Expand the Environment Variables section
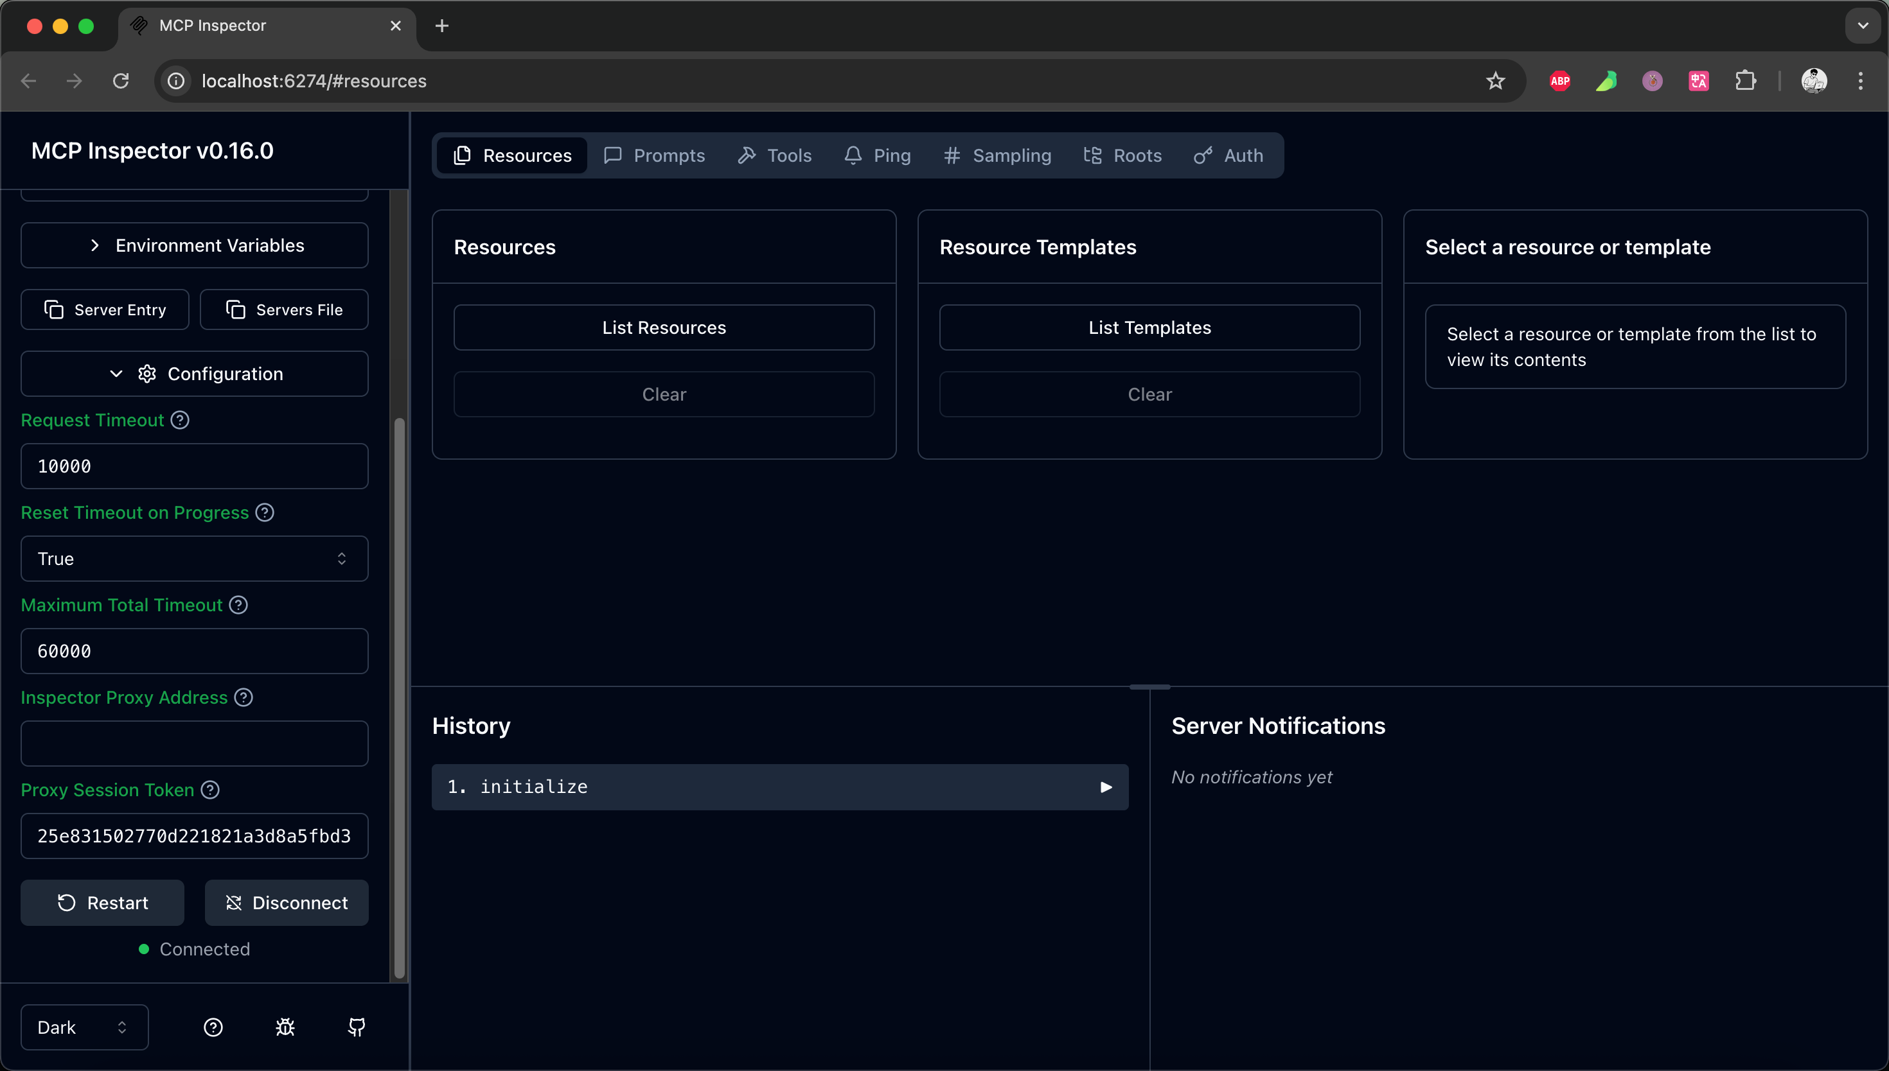The width and height of the screenshot is (1889, 1071). 194,246
